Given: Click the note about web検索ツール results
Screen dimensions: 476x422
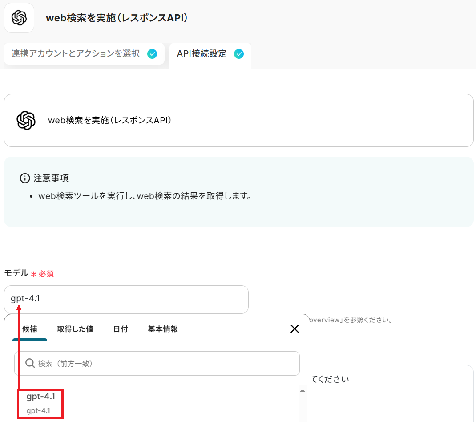Looking at the screenshot, I should [145, 196].
